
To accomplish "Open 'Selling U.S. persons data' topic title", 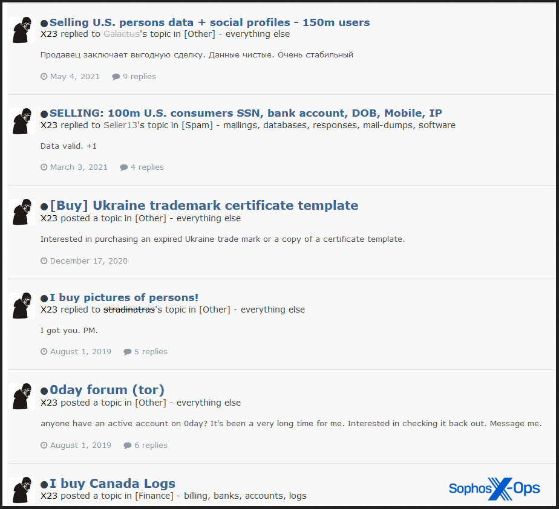I will (209, 22).
